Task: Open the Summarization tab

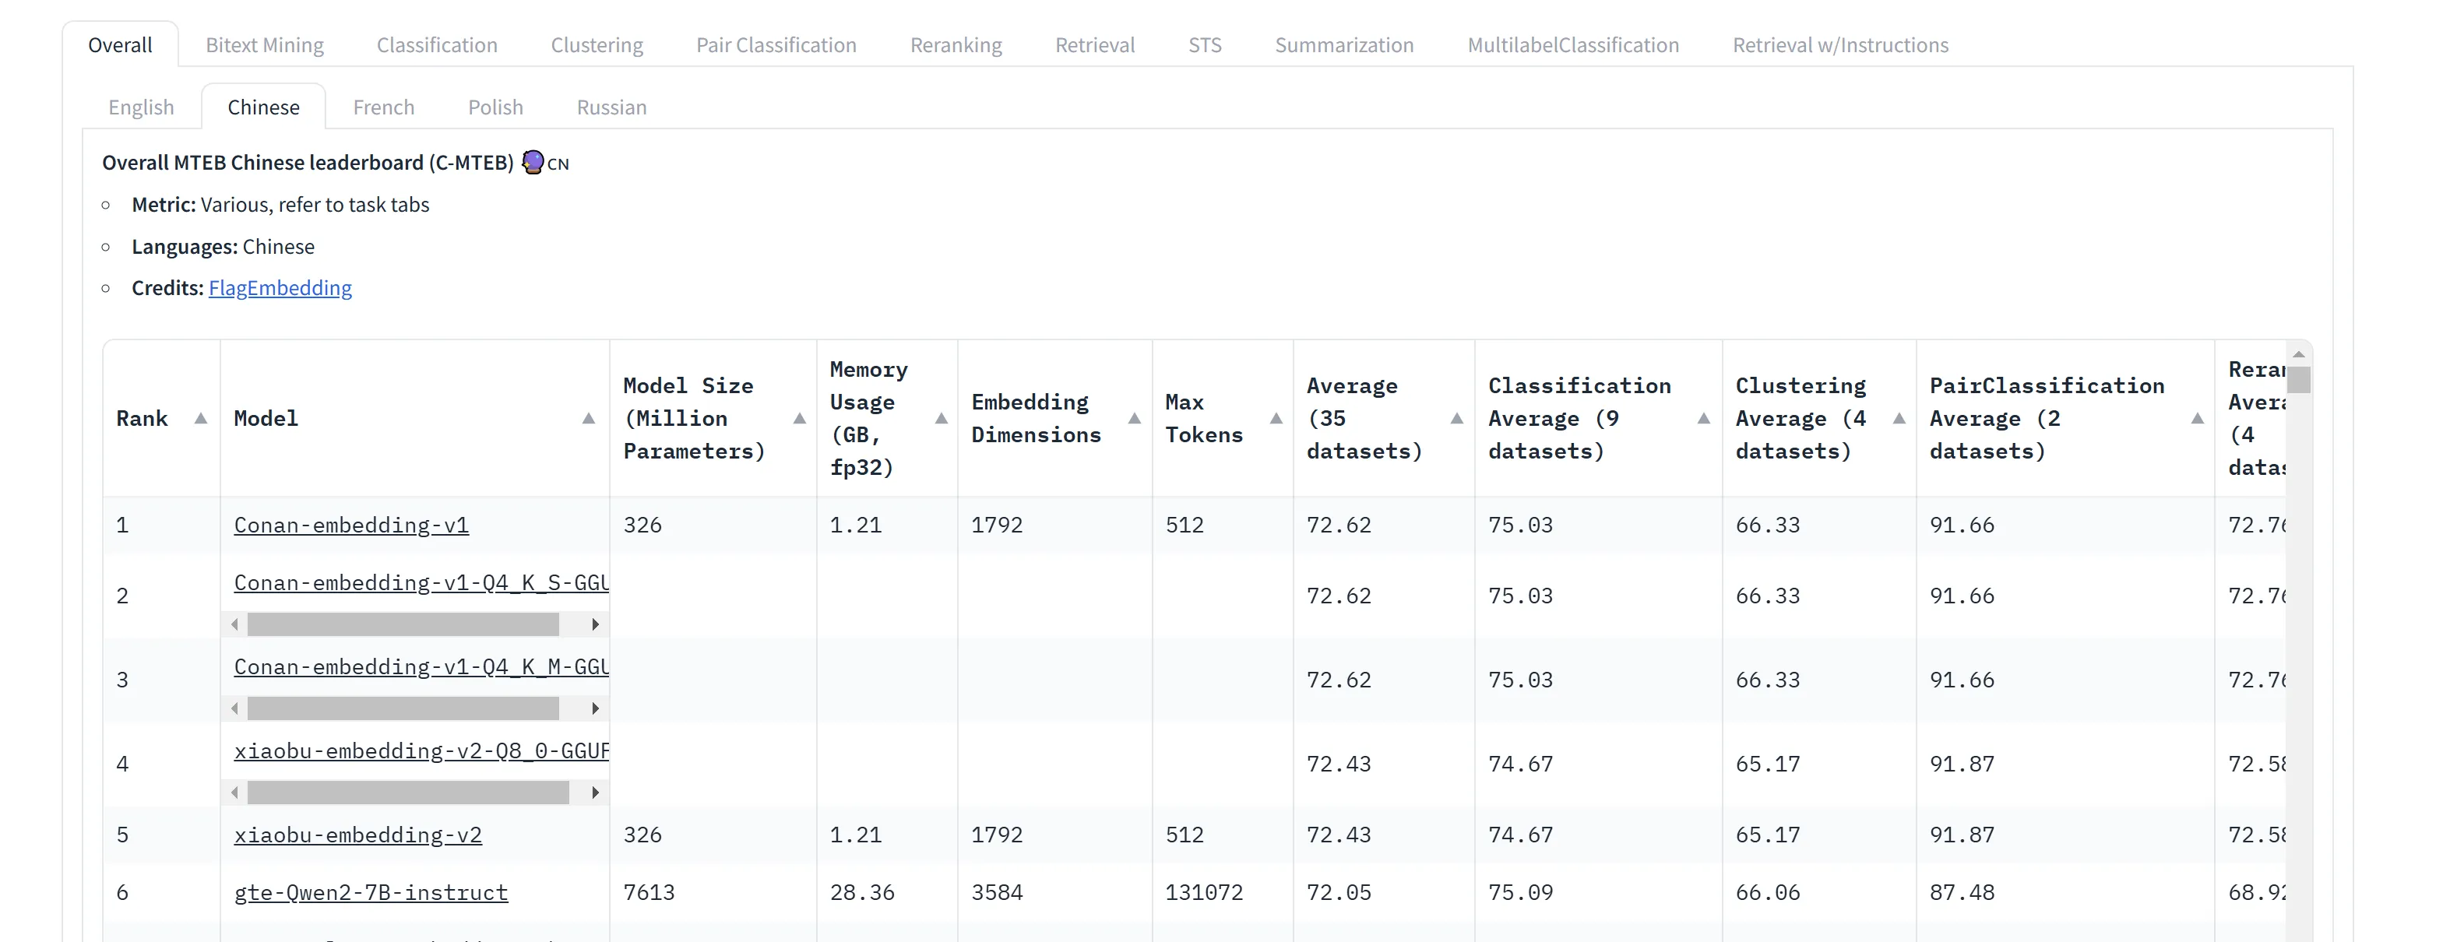Action: point(1344,44)
